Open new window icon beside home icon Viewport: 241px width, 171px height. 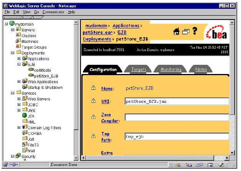coord(186,32)
